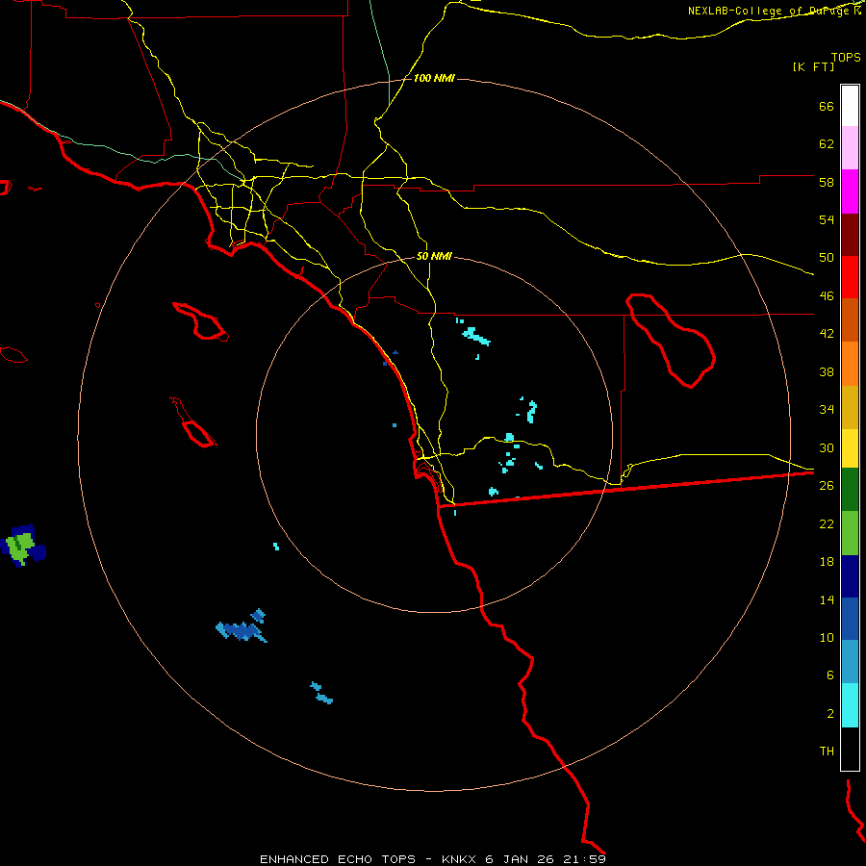Image resolution: width=866 pixels, height=866 pixels.
Task: Select the bright red legend swatch
Action: [850, 277]
